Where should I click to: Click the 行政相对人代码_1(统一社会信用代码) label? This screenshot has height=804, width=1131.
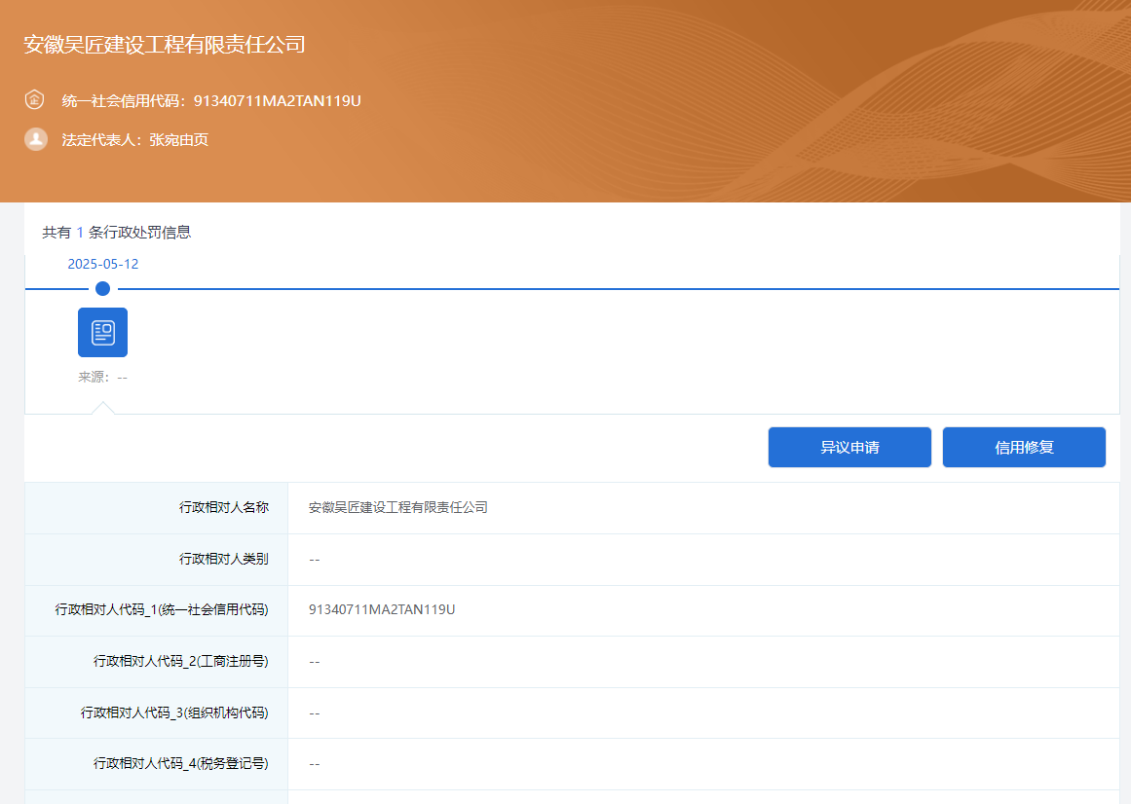(162, 609)
